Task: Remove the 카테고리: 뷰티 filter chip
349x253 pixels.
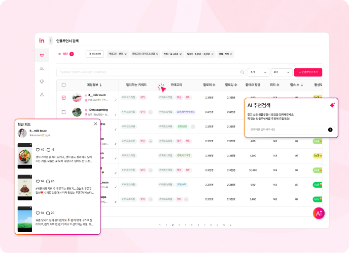Action: [125, 54]
